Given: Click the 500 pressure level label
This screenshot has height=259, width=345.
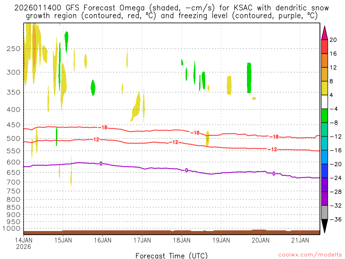Looking at the screenshot, I should [13, 139].
